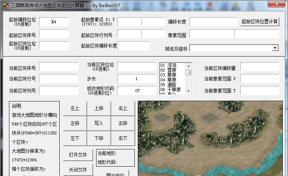Click the 当前区块偏移里 field
288x176 pixels.
(260, 67)
